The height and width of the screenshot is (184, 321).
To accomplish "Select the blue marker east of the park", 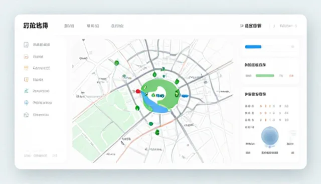I will 185,96.
